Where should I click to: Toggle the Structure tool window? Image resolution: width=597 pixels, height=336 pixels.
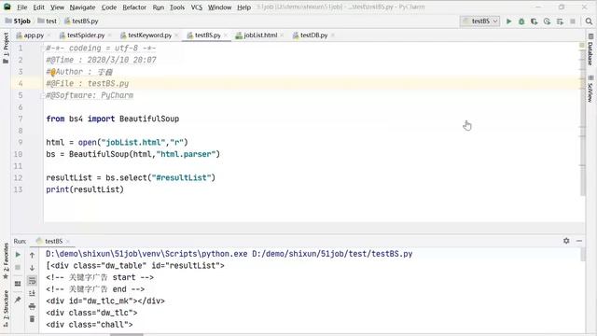6,309
